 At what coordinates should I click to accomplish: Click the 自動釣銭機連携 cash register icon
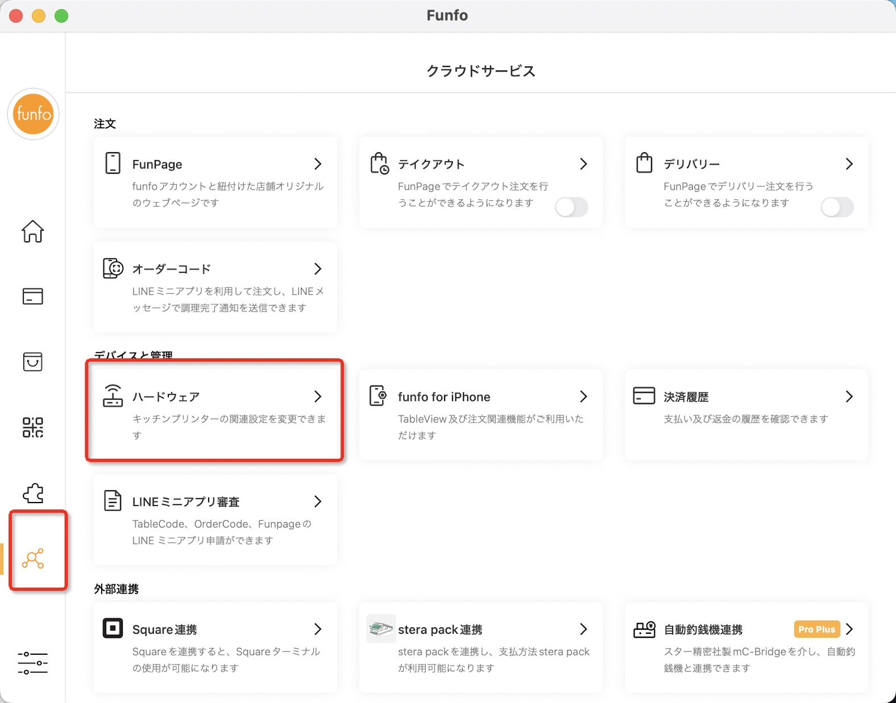644,629
